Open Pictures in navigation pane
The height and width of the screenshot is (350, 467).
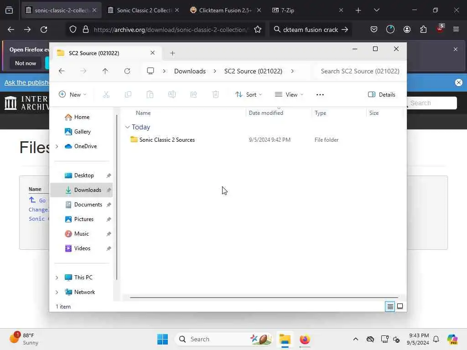(x=81, y=219)
